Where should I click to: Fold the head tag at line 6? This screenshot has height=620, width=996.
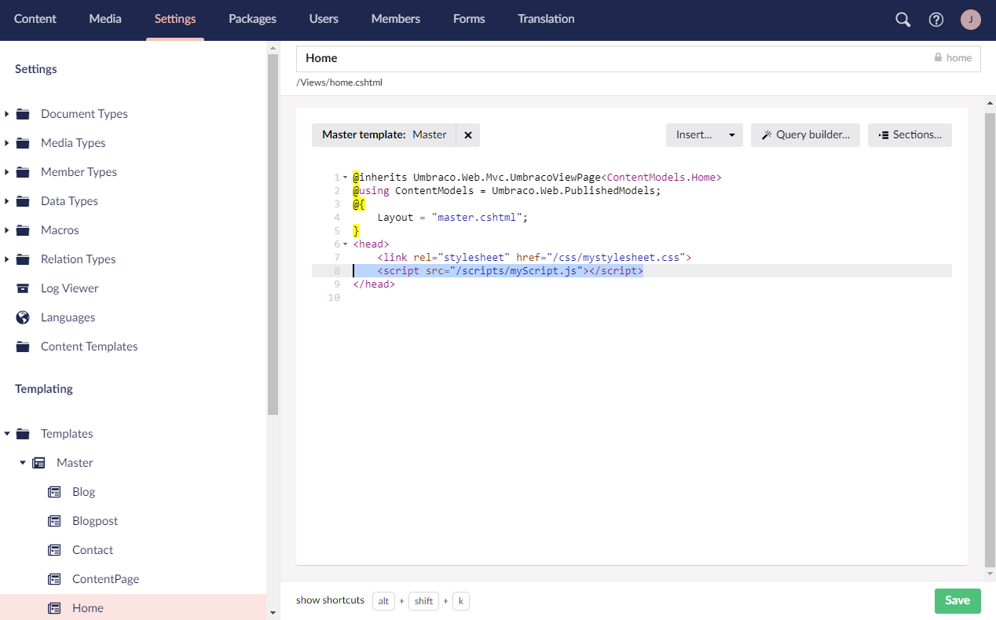click(x=346, y=244)
